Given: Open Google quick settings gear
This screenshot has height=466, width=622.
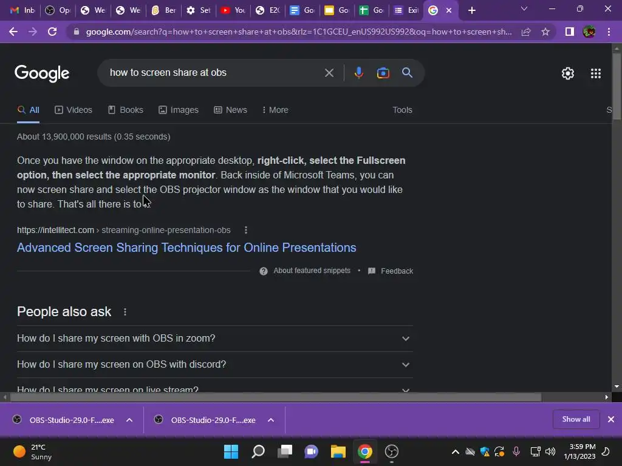Looking at the screenshot, I should pos(568,73).
